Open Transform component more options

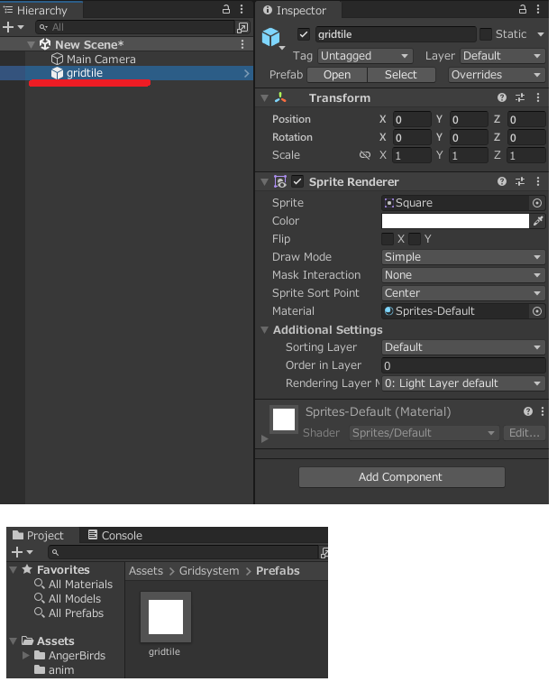[x=538, y=97]
